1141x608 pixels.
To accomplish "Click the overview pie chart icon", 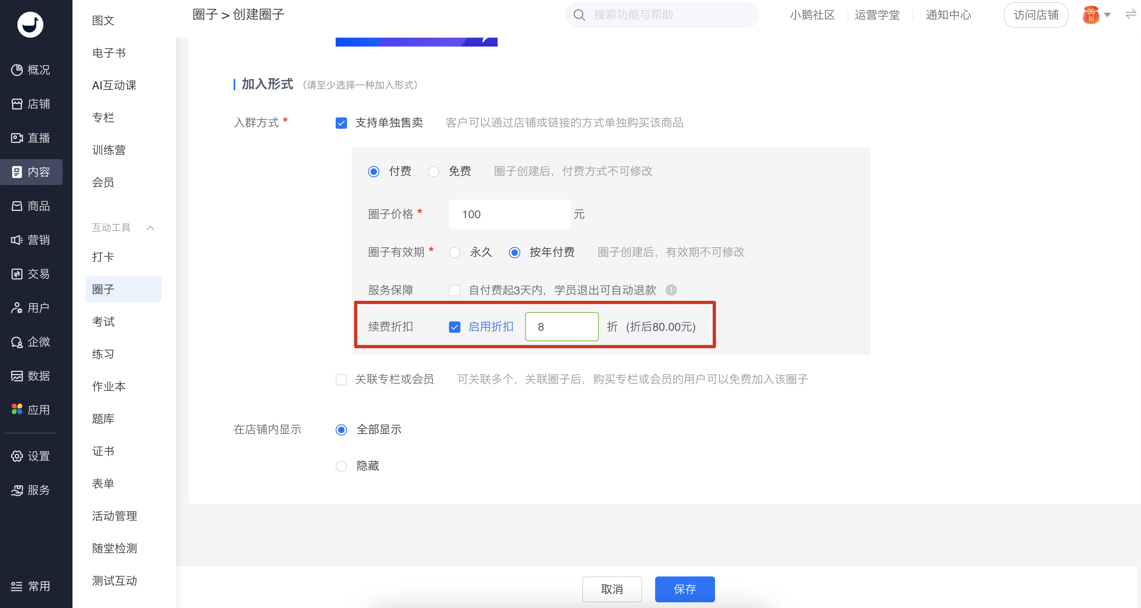I will [x=17, y=70].
